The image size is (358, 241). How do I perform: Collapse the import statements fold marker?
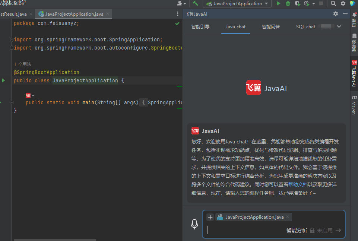[12, 40]
